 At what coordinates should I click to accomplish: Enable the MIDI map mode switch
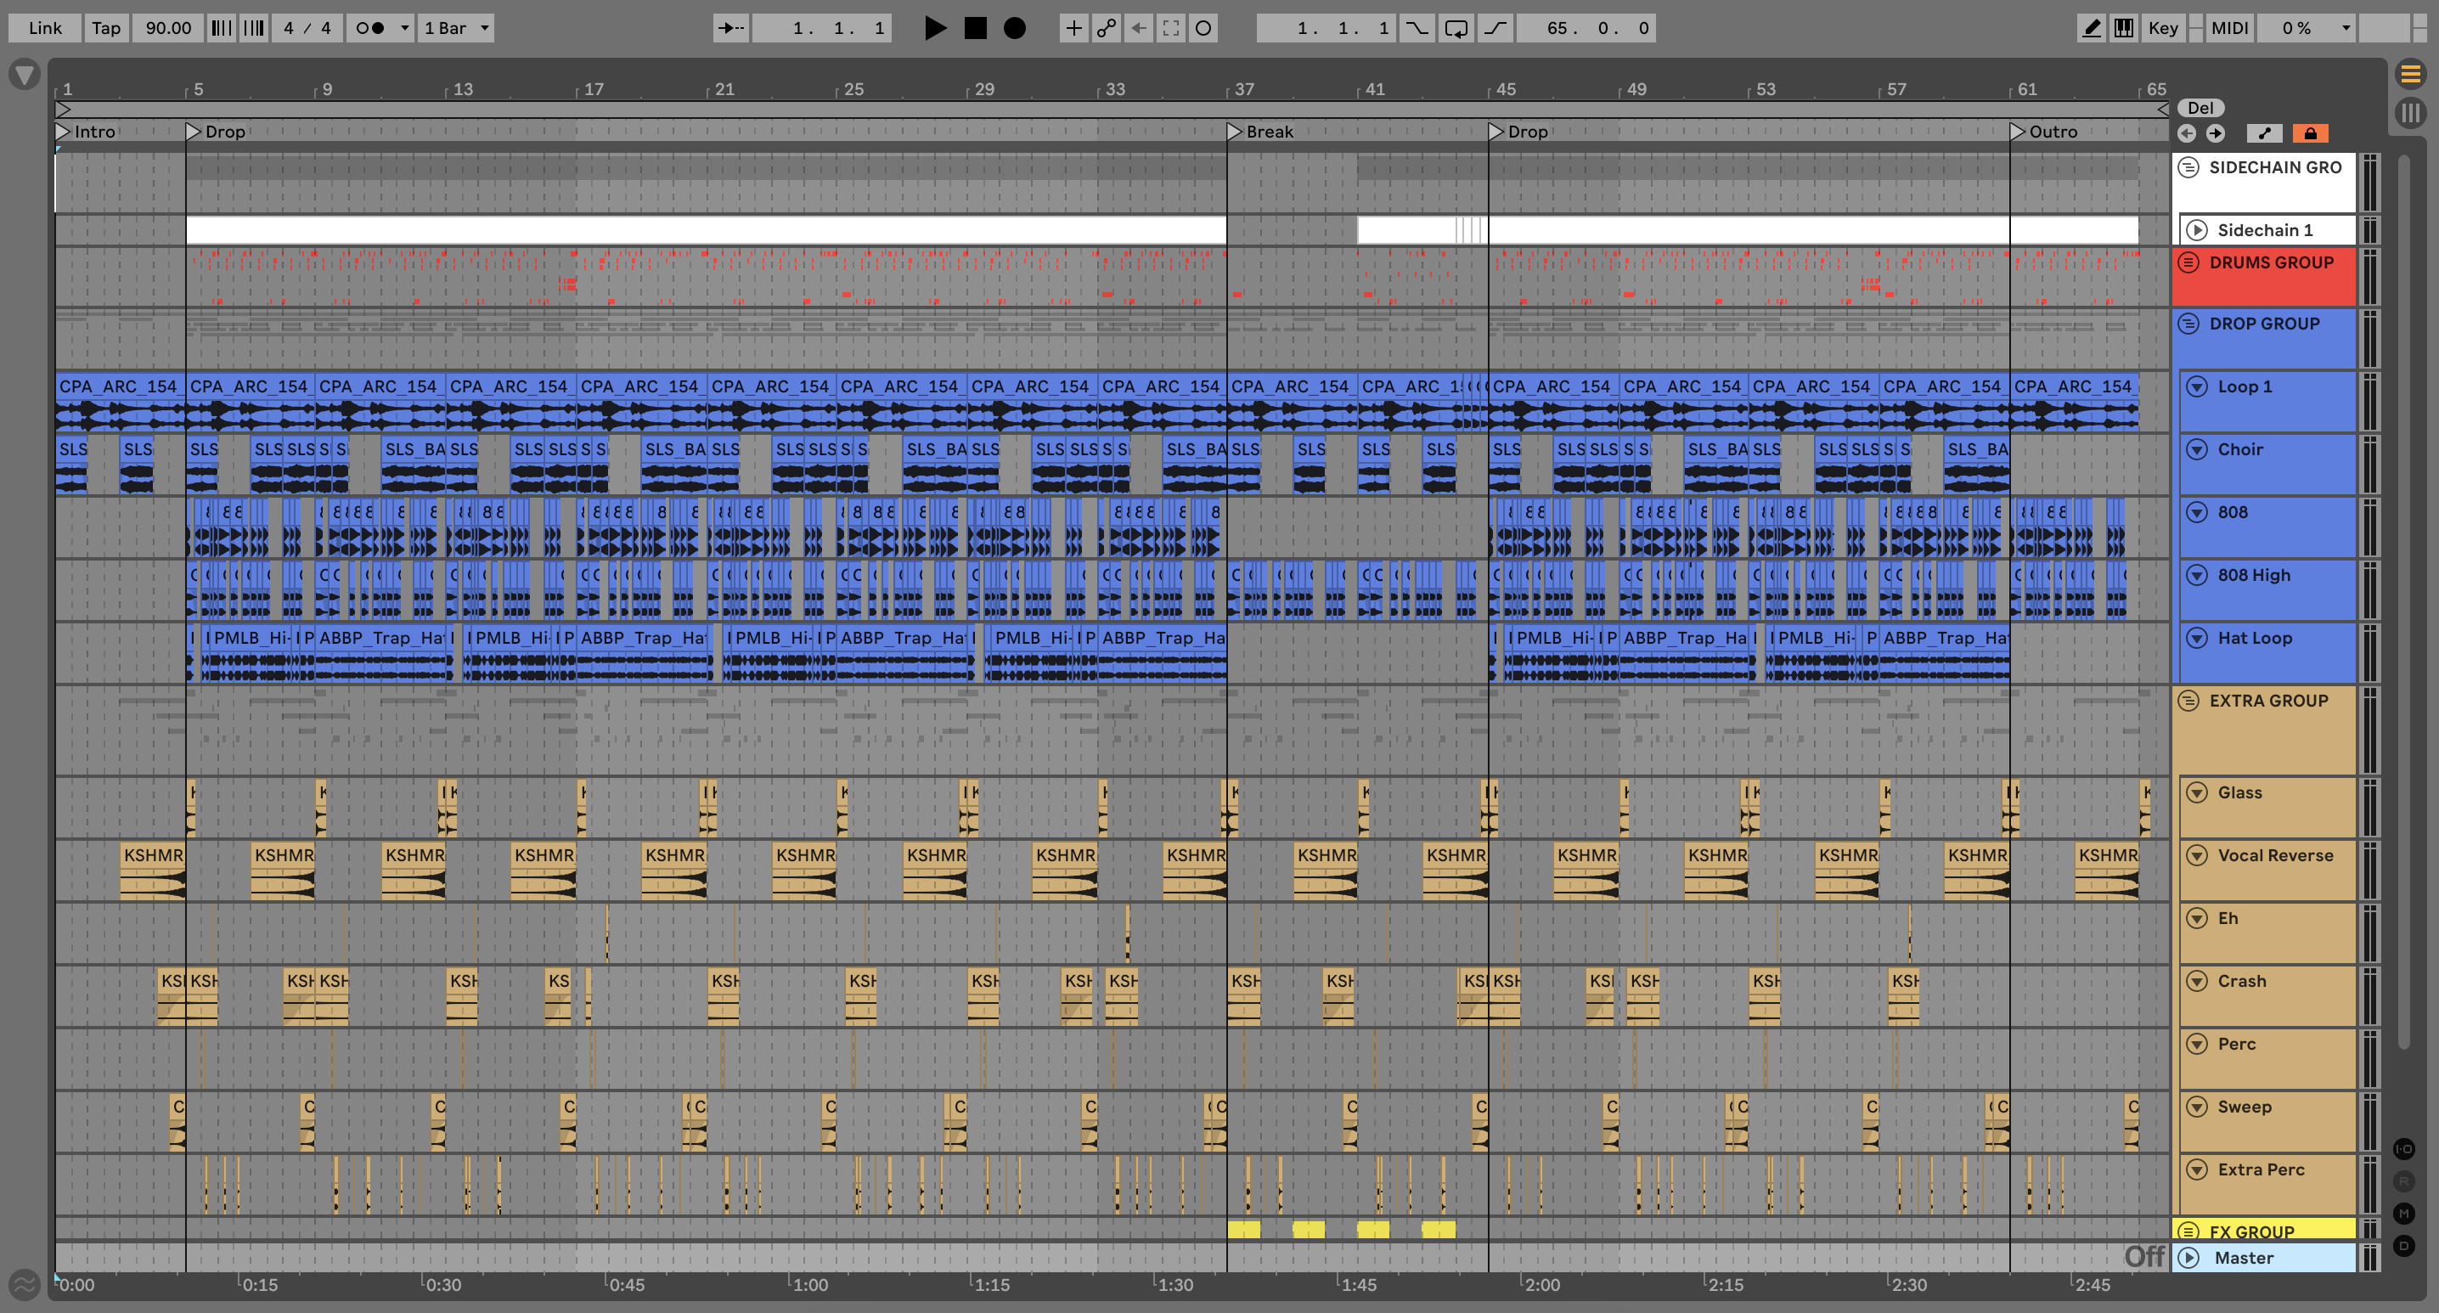[2228, 28]
